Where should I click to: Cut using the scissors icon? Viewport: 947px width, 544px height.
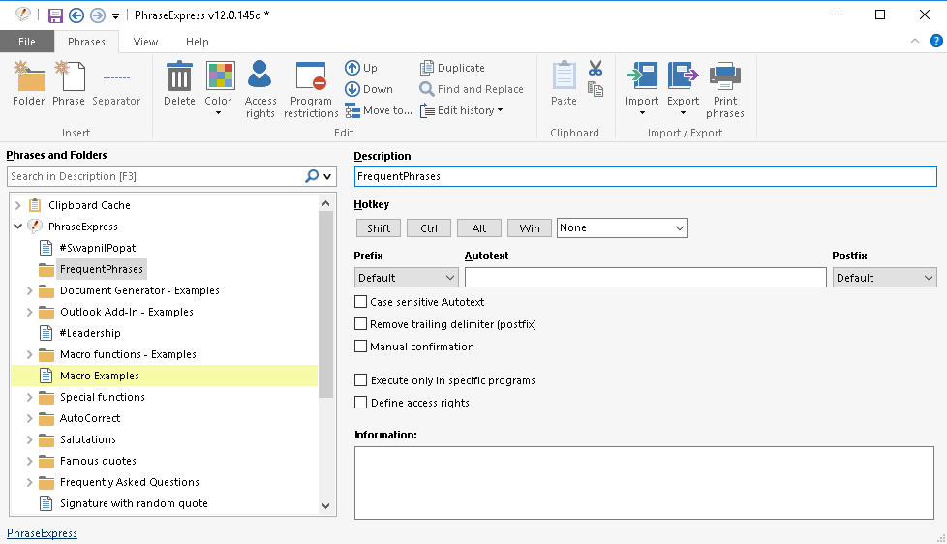coord(596,68)
